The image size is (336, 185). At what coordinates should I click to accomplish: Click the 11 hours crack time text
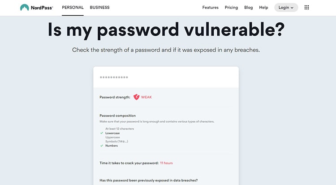[166, 163]
